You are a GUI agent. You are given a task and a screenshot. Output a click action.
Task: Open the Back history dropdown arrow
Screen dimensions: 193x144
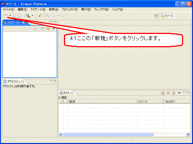pos(58,16)
